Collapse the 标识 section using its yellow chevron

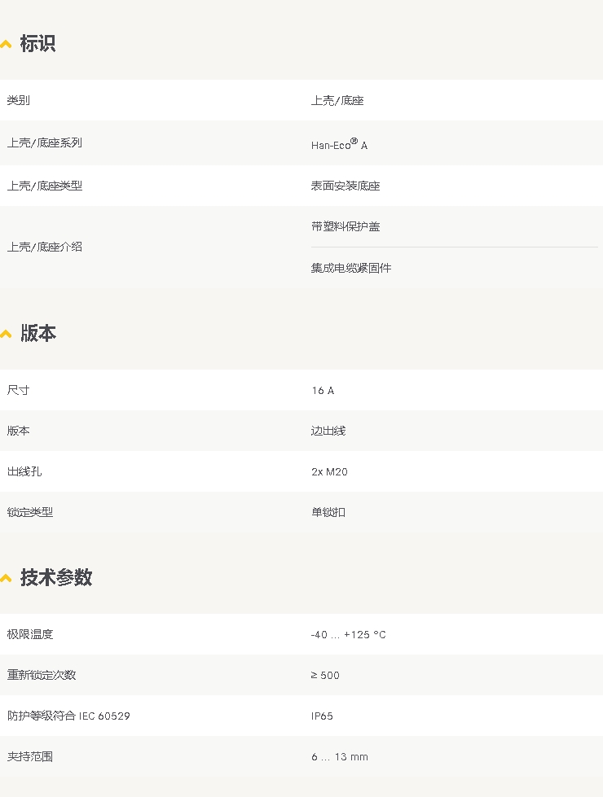(x=6, y=44)
